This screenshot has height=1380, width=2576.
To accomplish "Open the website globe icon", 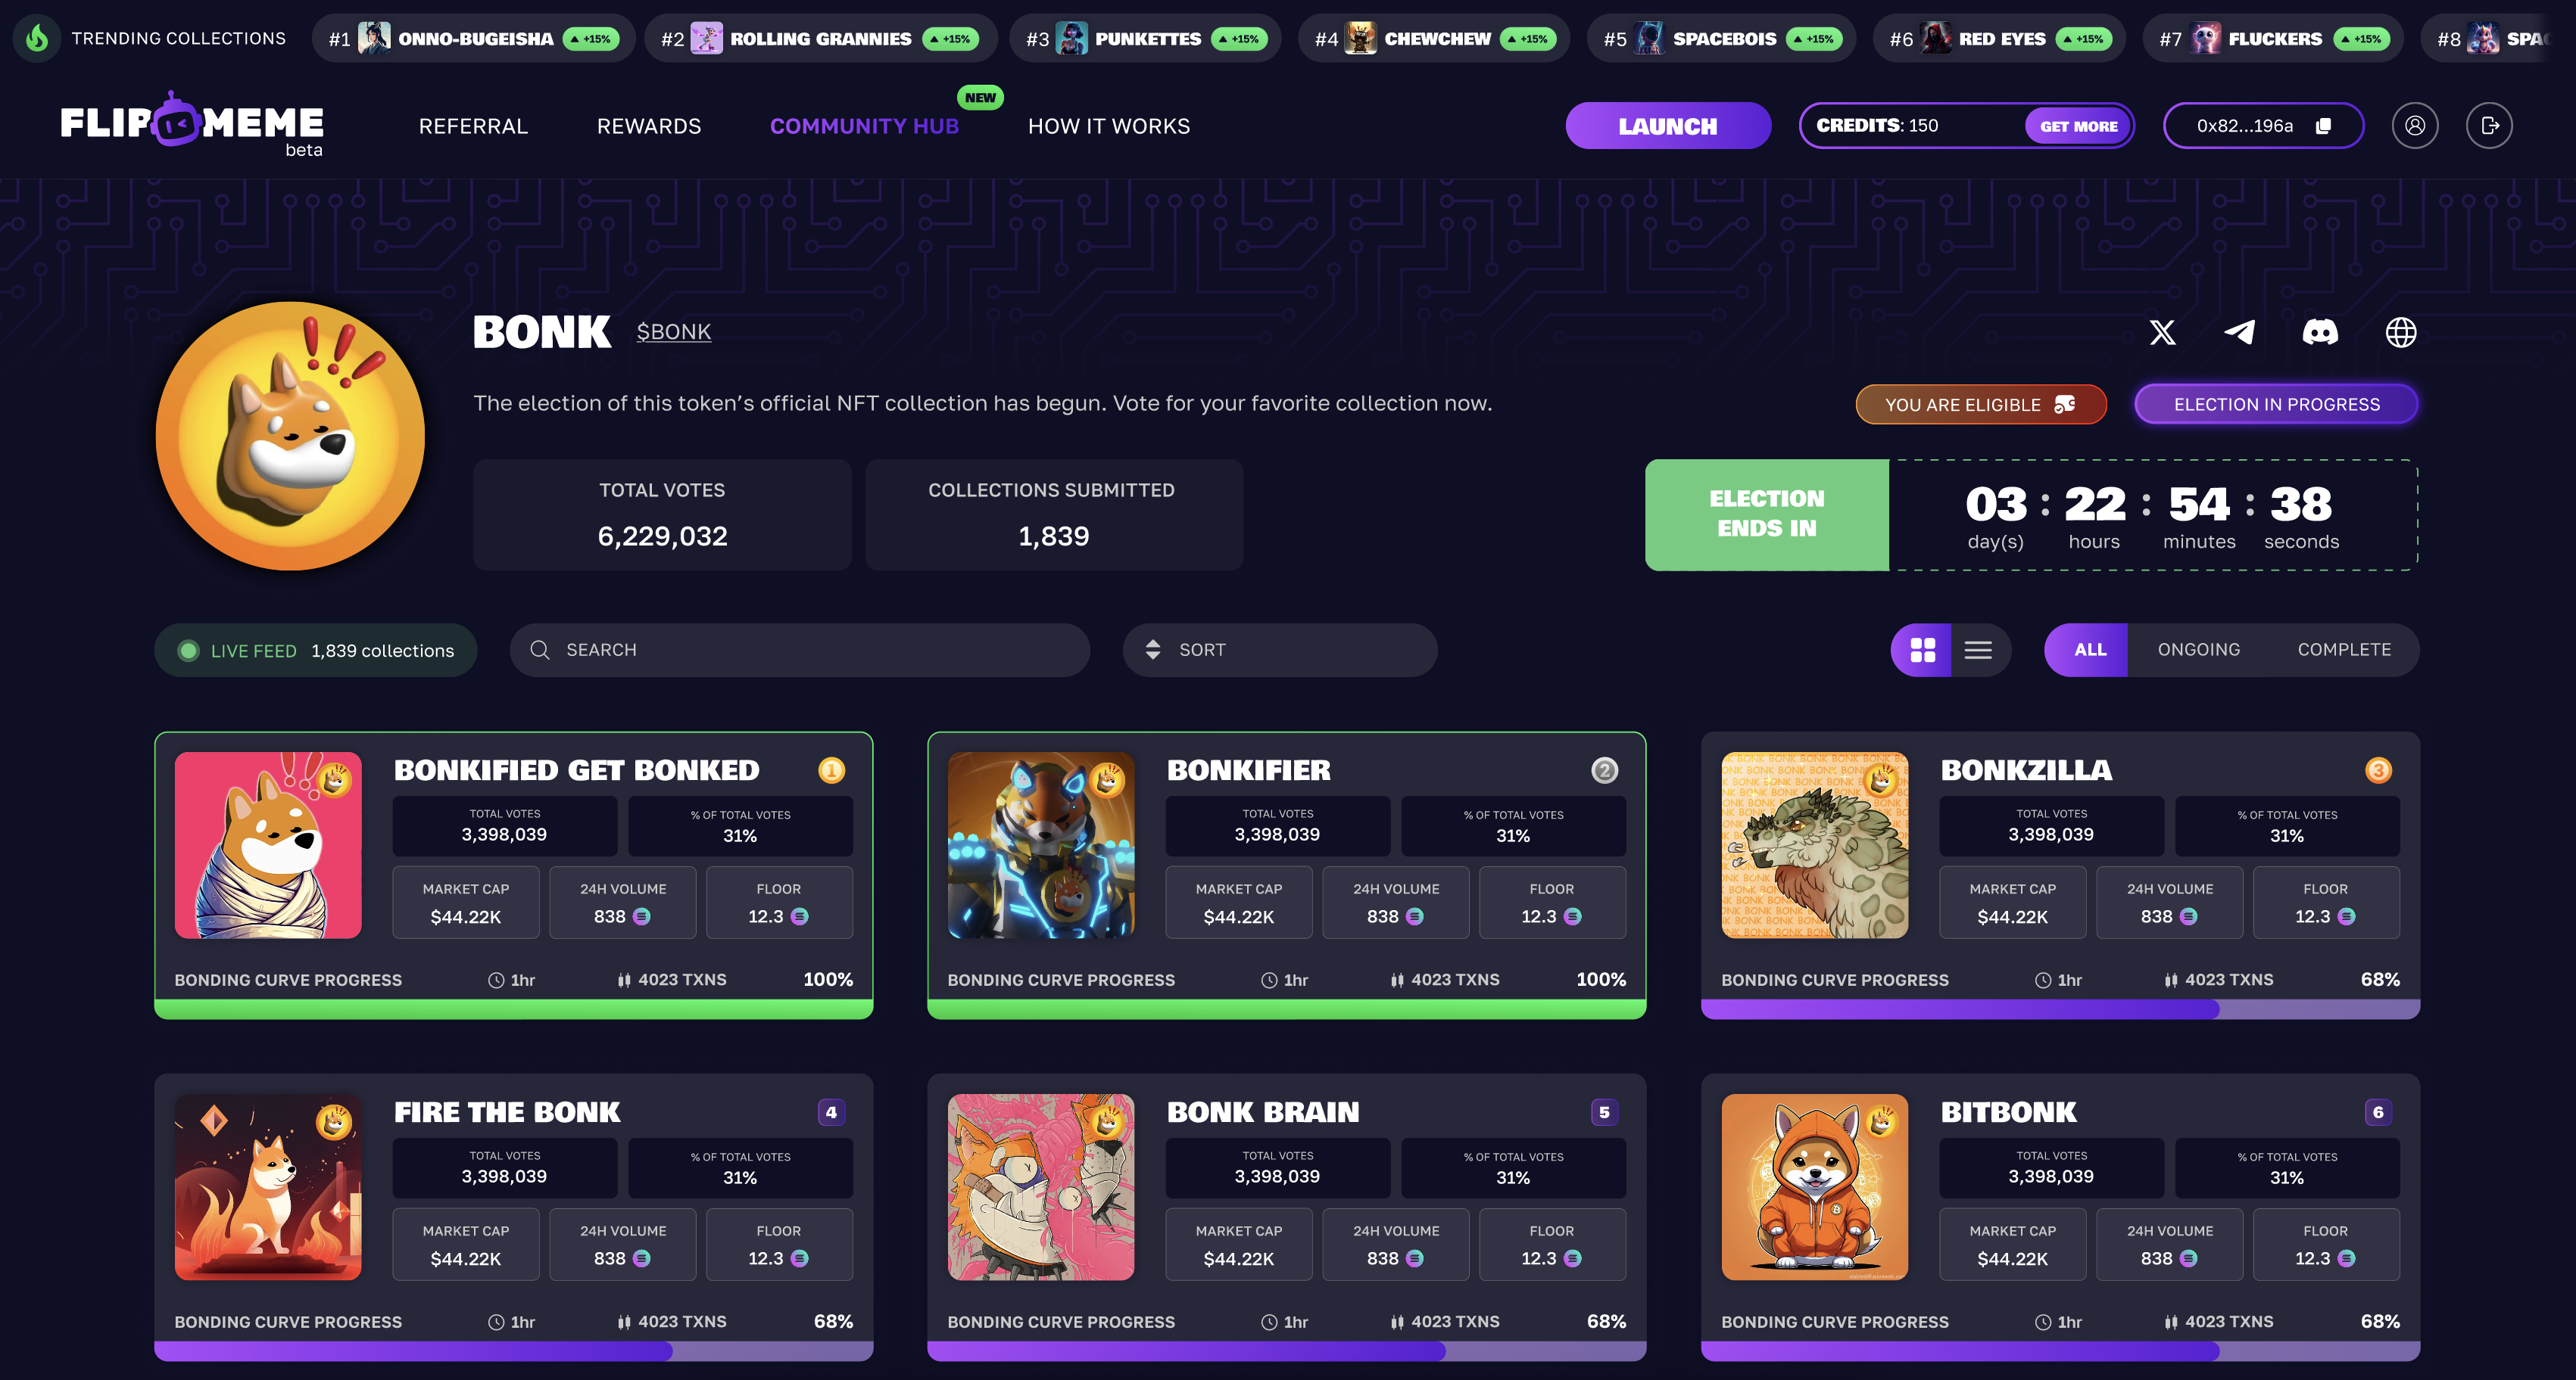I will [x=2401, y=333].
